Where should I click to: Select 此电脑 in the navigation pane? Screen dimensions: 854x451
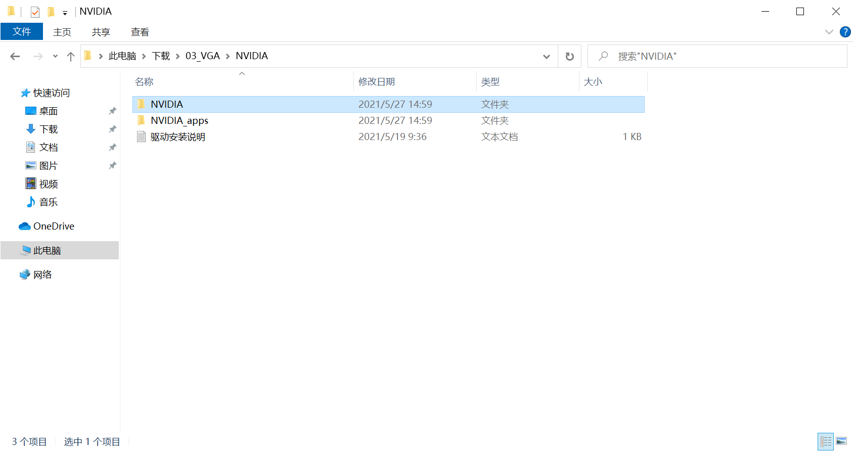pos(60,250)
